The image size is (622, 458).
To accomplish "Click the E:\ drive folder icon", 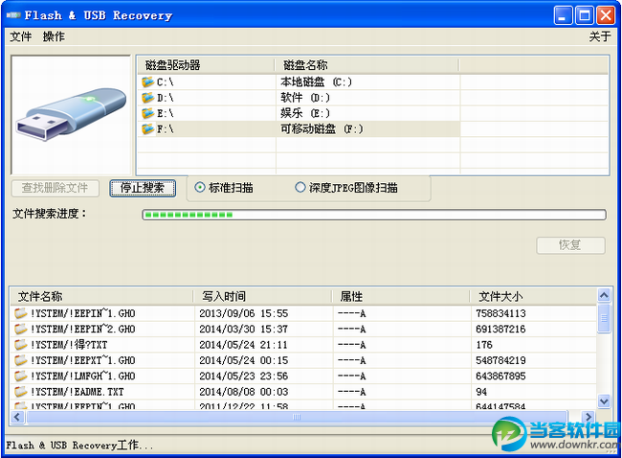I will 147,113.
